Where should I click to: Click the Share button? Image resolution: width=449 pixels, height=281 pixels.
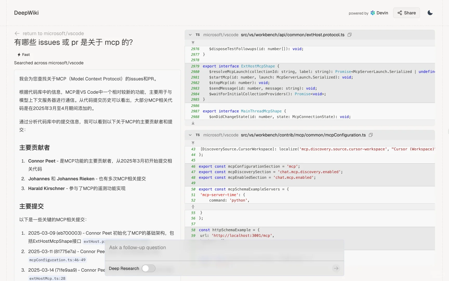pos(406,13)
